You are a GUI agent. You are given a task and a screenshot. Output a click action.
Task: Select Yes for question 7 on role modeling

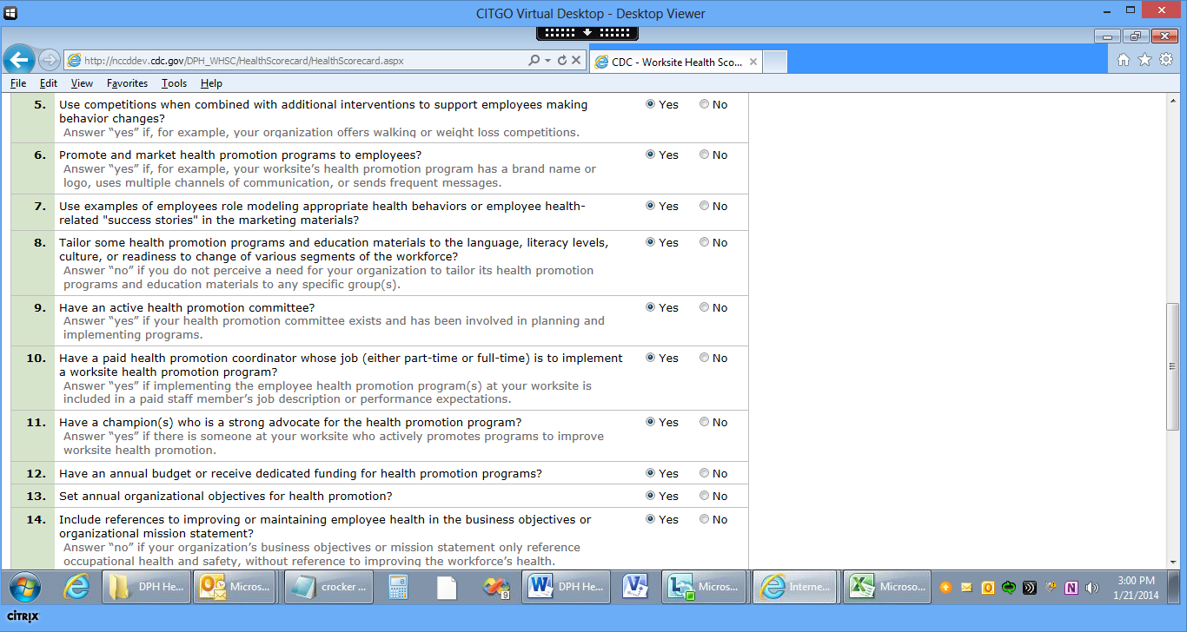(651, 206)
